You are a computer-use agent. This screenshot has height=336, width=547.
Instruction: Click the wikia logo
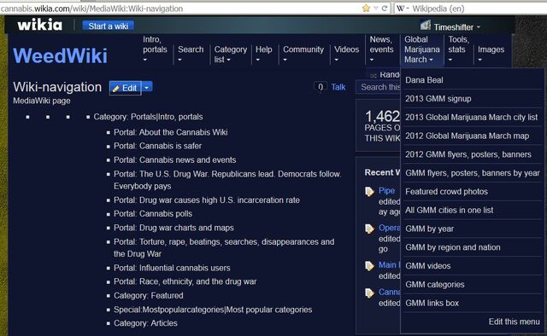click(x=40, y=25)
